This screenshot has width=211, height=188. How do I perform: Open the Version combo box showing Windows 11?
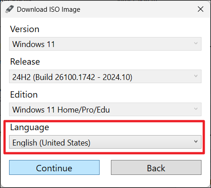[105, 44]
